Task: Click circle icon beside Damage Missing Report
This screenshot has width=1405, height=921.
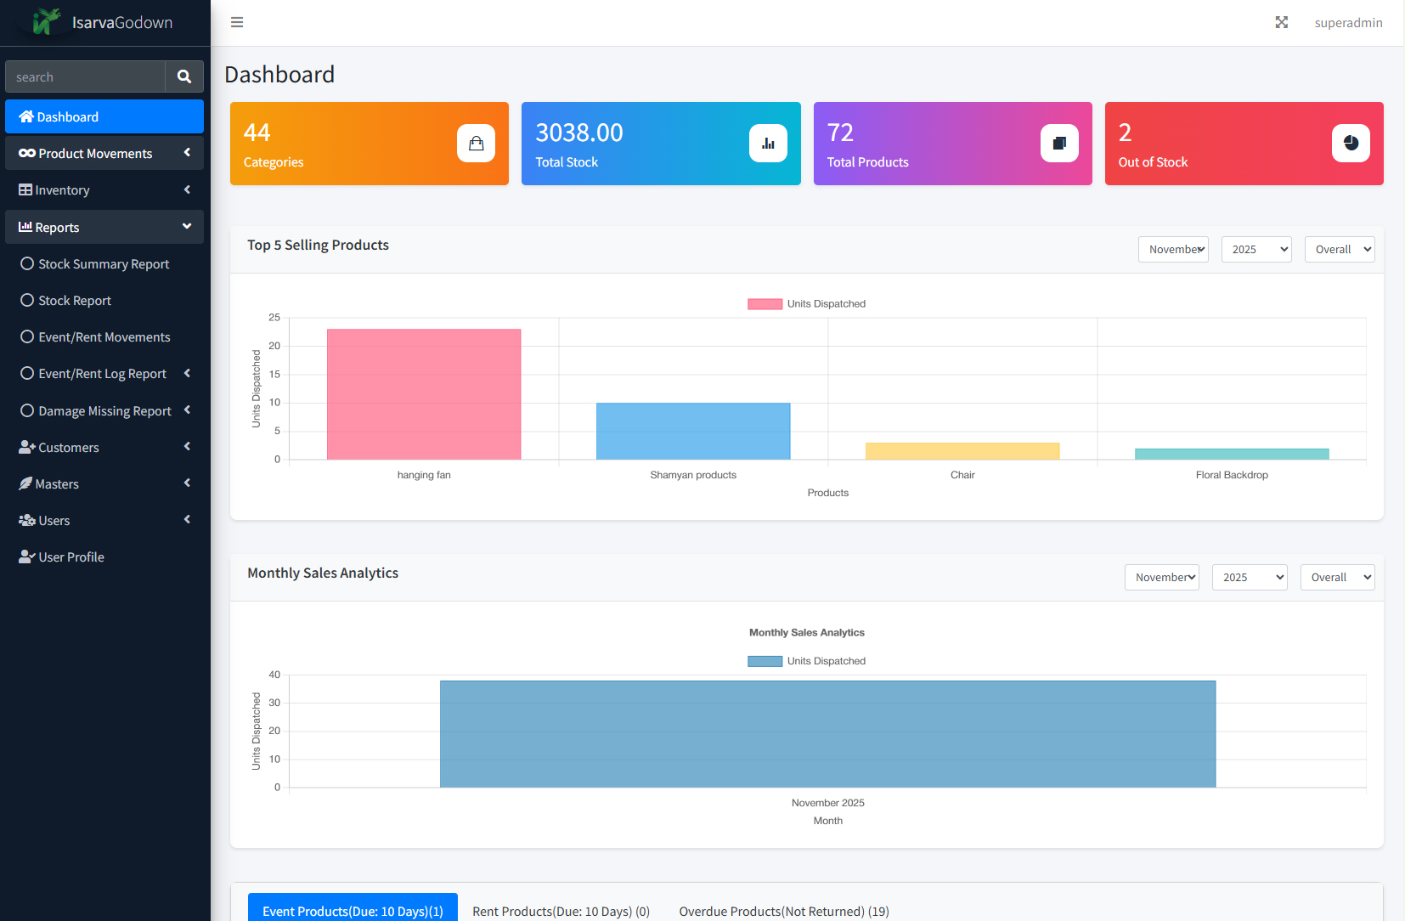Action: click(27, 410)
